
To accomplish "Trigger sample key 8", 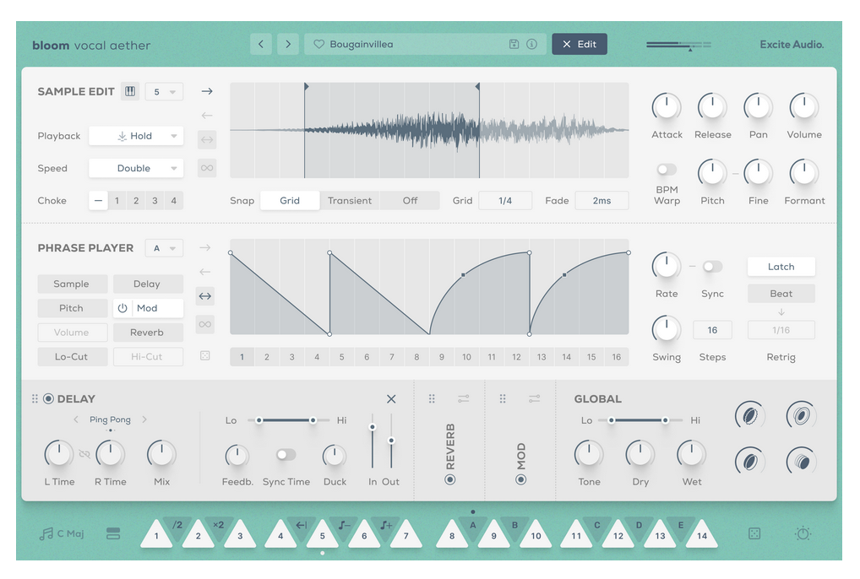I will 452,534.
